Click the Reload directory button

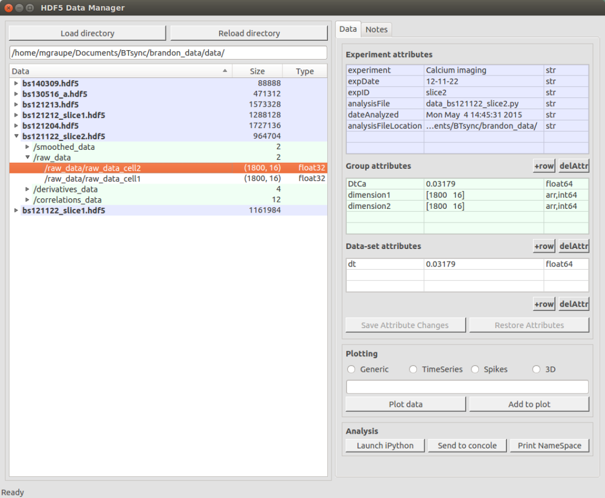tap(249, 33)
